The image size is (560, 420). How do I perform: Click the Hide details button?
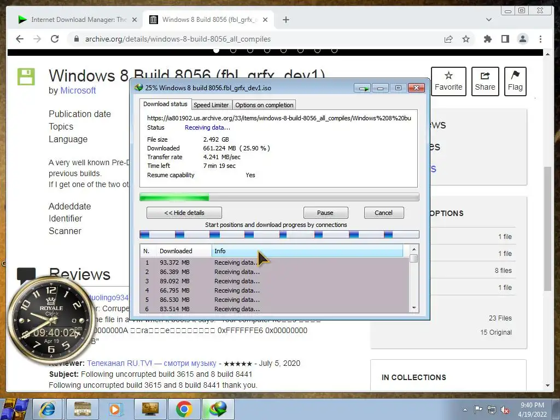[184, 213]
